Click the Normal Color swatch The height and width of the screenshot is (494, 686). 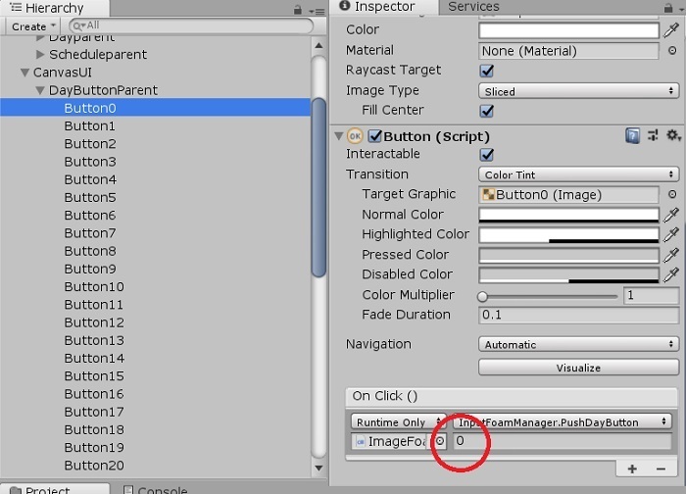pyautogui.click(x=568, y=215)
